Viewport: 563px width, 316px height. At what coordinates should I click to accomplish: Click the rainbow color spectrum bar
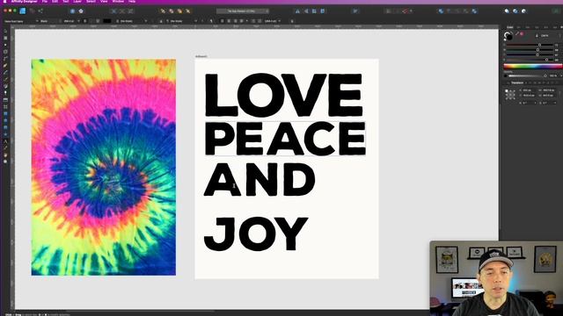coord(533,67)
